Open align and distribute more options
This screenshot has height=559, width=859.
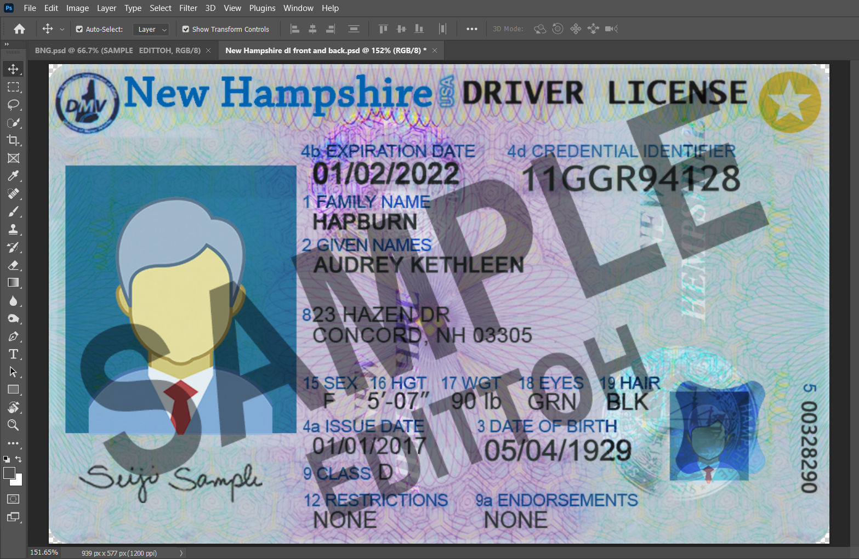click(x=472, y=29)
